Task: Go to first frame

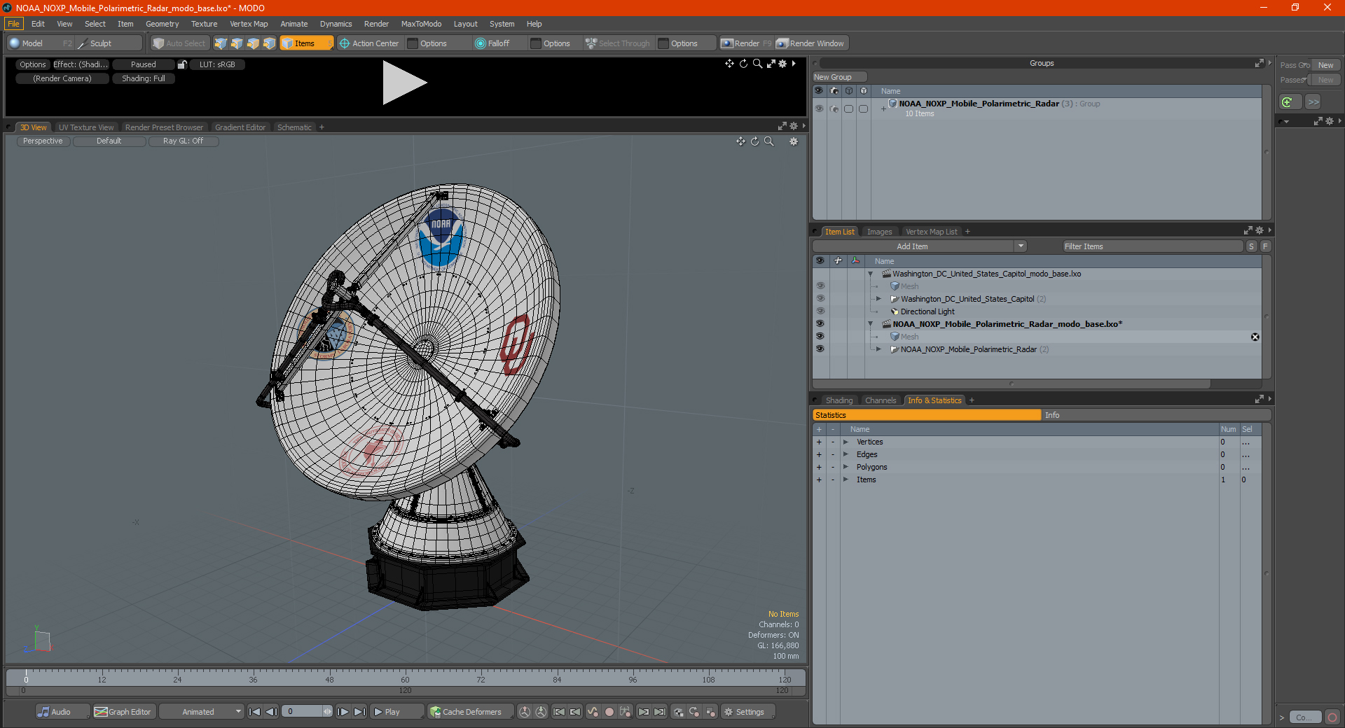Action: point(255,712)
